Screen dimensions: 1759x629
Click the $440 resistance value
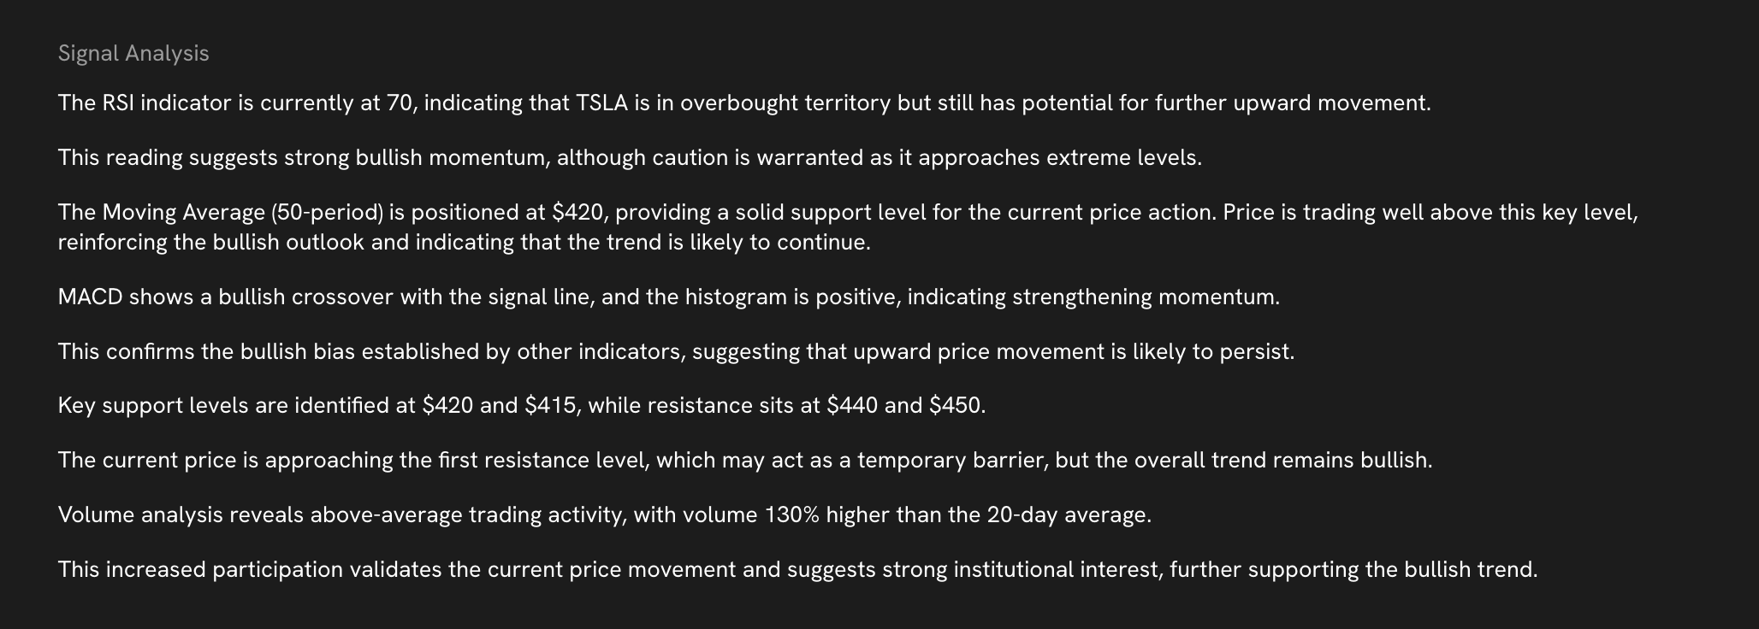pyautogui.click(x=852, y=406)
